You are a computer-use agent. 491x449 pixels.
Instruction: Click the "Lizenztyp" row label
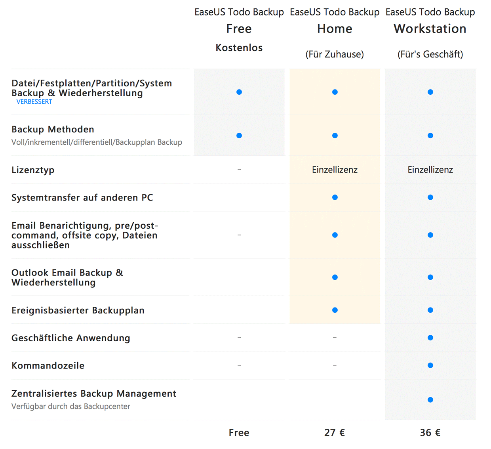click(x=33, y=170)
